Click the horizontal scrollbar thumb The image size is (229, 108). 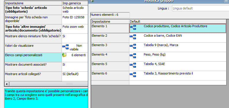(48, 84)
